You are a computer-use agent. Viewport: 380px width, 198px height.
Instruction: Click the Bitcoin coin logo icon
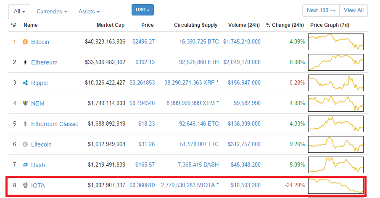[25, 42]
